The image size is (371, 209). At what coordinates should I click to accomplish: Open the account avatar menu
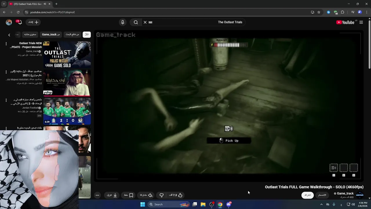click(9, 22)
